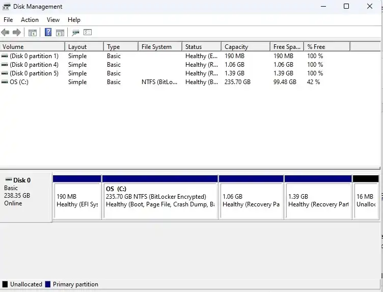The height and width of the screenshot is (292, 383).
Task: Open the View menu
Action: tap(53, 20)
